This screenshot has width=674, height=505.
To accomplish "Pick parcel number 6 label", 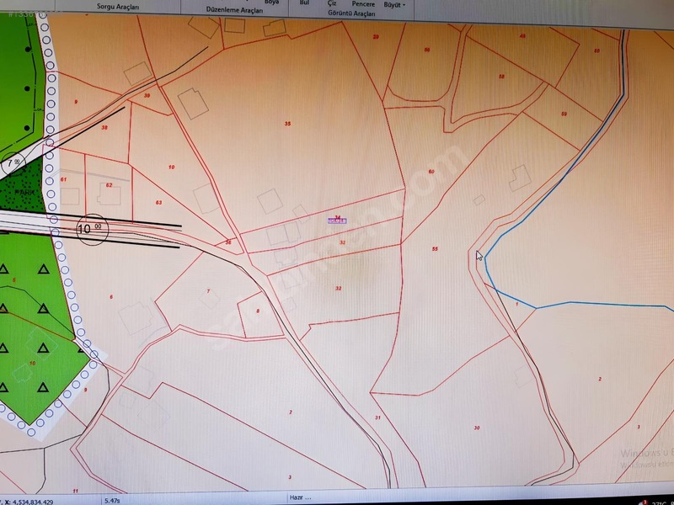I will 111,297.
